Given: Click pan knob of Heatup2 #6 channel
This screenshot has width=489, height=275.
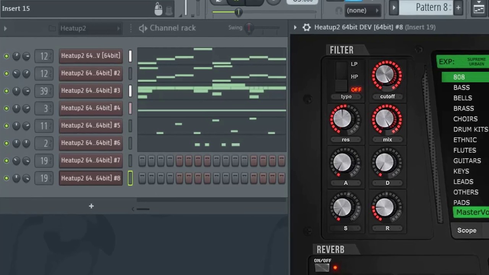Looking at the screenshot, I should pos(16,143).
